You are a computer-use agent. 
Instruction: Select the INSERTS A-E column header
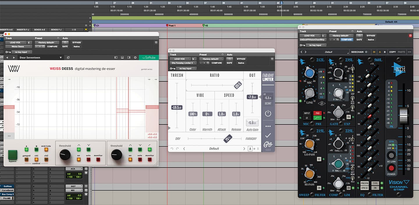click(x=6, y=30)
